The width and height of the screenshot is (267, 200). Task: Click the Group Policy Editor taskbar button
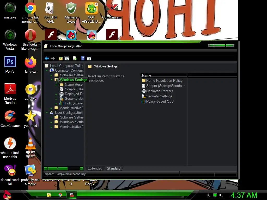coord(72,195)
